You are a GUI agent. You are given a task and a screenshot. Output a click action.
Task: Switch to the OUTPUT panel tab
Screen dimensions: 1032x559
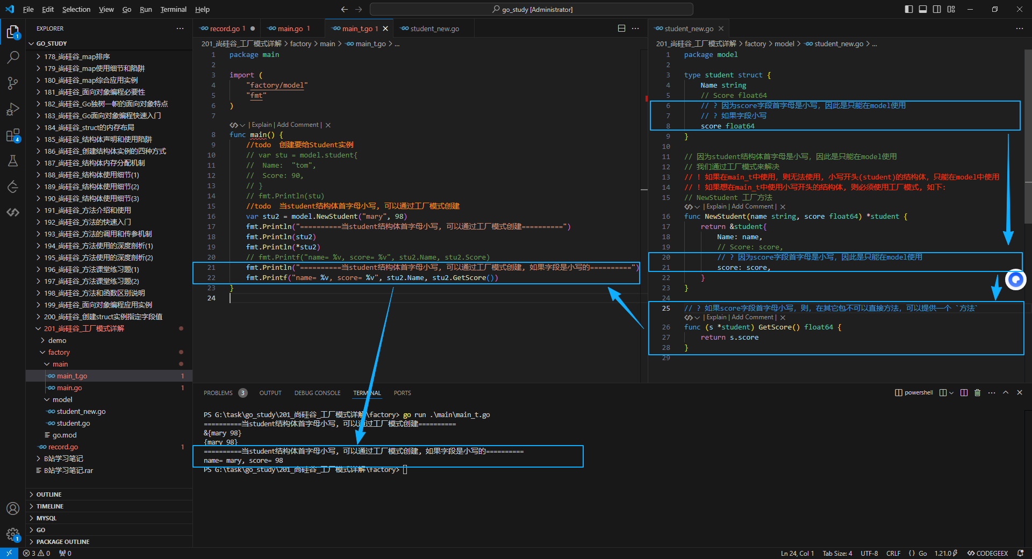click(270, 393)
